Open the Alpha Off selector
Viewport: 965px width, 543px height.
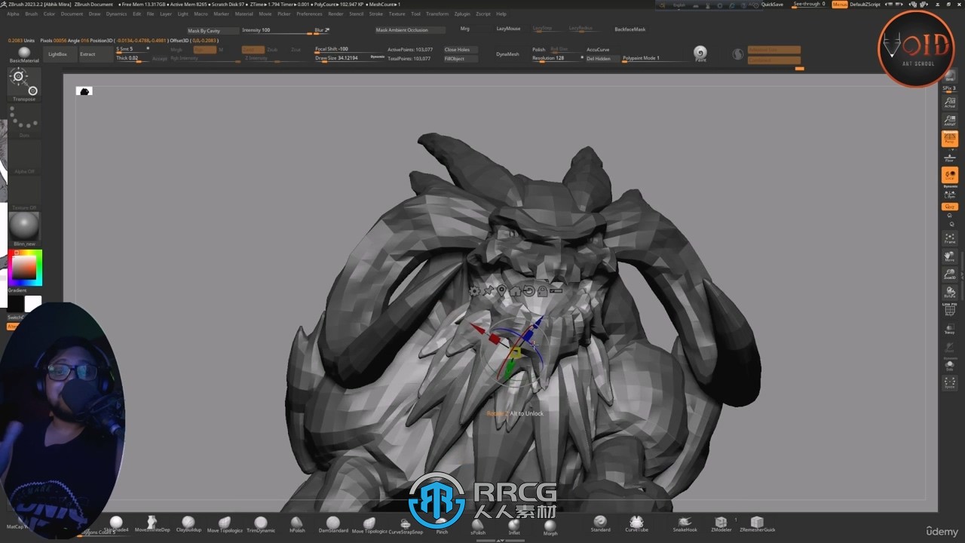point(24,158)
